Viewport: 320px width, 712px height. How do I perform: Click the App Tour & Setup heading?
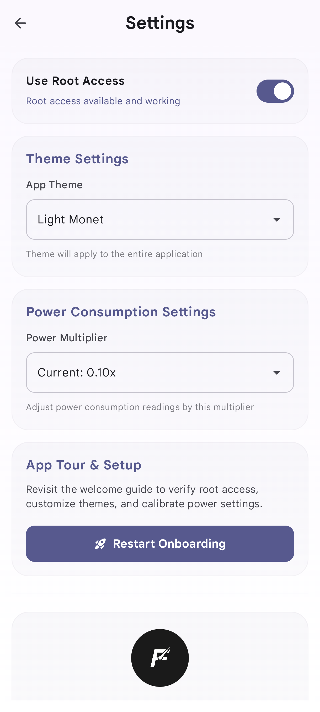[84, 465]
